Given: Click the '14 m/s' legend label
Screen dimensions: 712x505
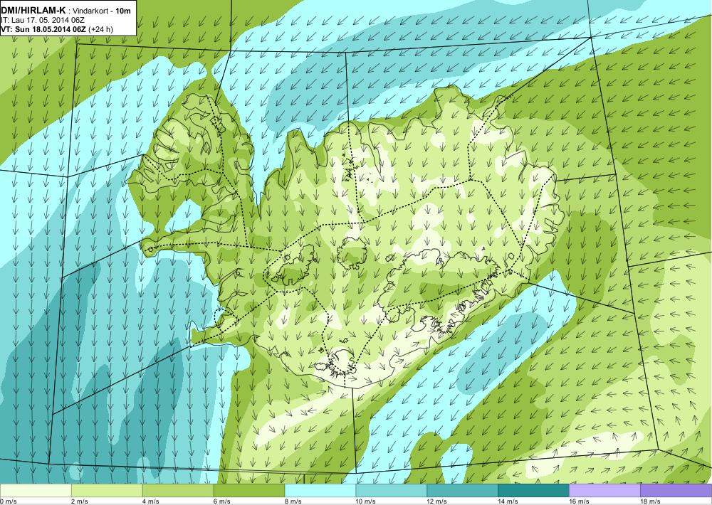Looking at the screenshot, I should point(508,501).
